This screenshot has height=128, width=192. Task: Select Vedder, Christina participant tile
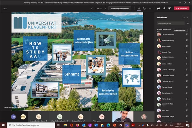[39, 117]
